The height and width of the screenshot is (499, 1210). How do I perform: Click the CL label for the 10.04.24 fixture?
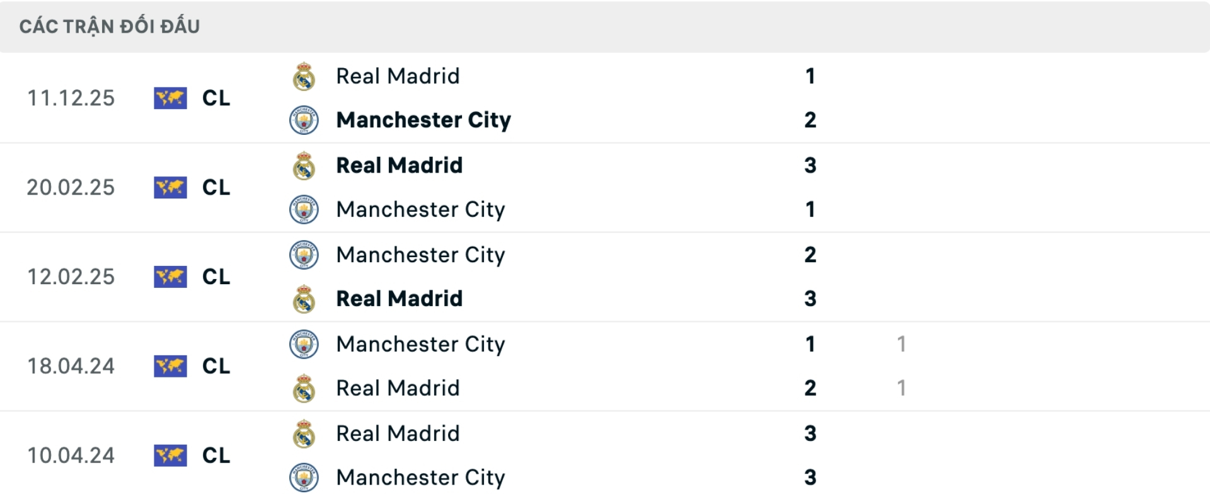coord(215,455)
